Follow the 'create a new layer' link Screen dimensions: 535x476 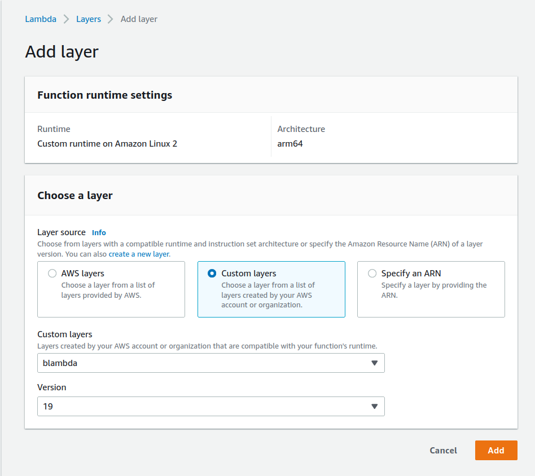[139, 254]
